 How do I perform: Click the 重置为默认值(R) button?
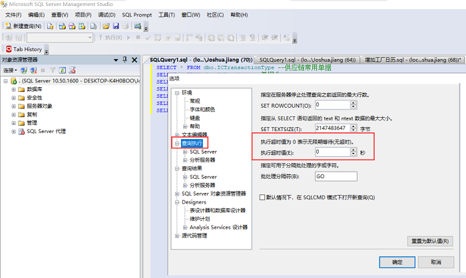coord(428,241)
